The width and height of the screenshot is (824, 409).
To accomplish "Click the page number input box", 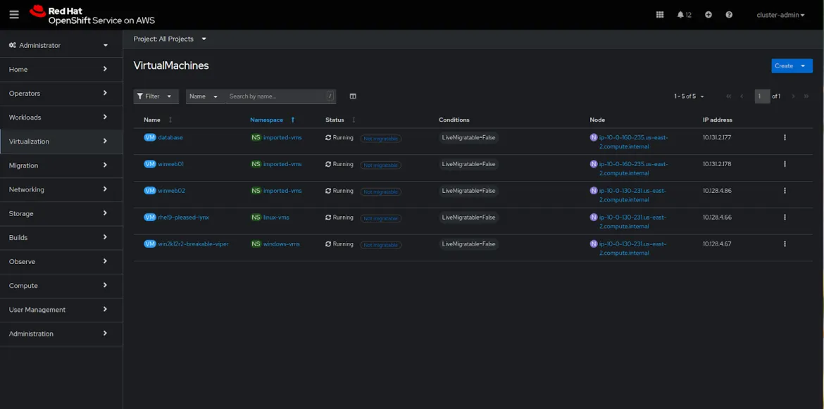I will tap(763, 96).
